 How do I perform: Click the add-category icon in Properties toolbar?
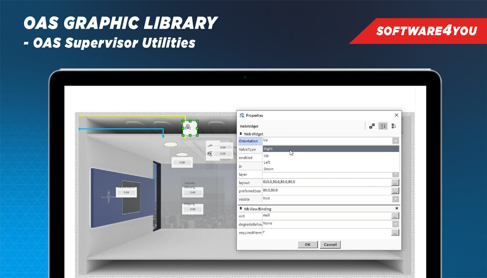tap(372, 126)
